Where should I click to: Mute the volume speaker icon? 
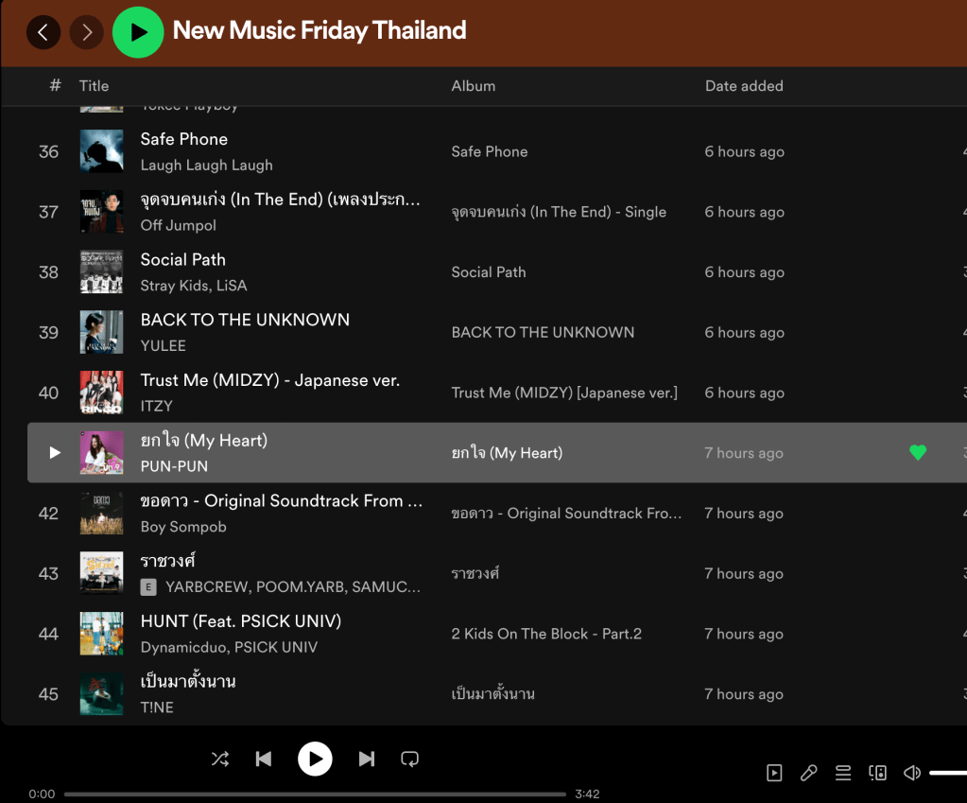pyautogui.click(x=912, y=773)
